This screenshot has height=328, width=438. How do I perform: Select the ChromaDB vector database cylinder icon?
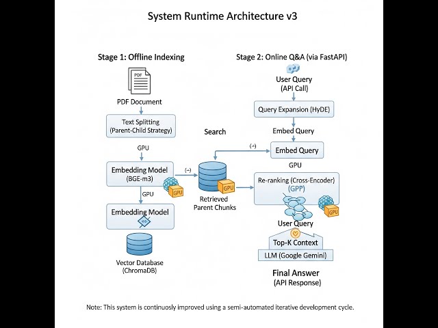140,245
